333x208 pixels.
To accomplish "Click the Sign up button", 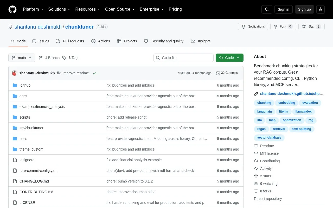I will click(304, 9).
